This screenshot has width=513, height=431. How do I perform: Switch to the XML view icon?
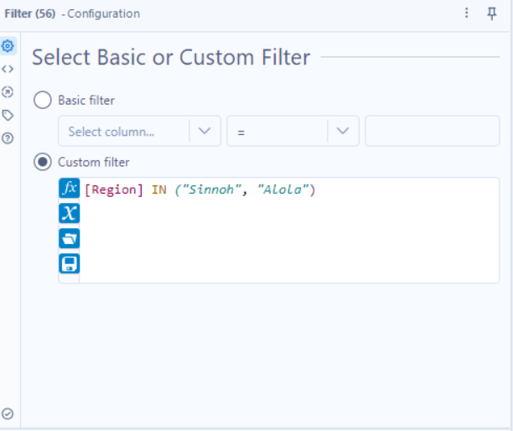click(x=8, y=69)
